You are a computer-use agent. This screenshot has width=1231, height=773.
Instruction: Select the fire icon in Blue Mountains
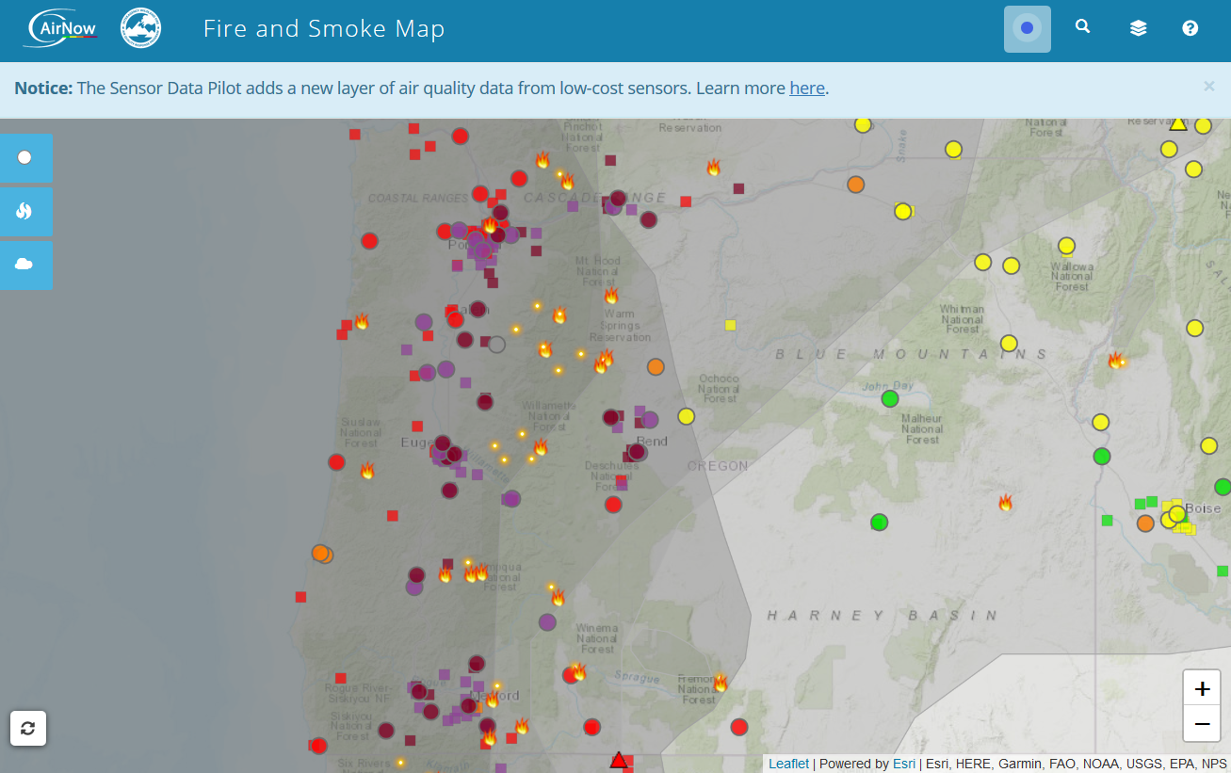click(1116, 360)
